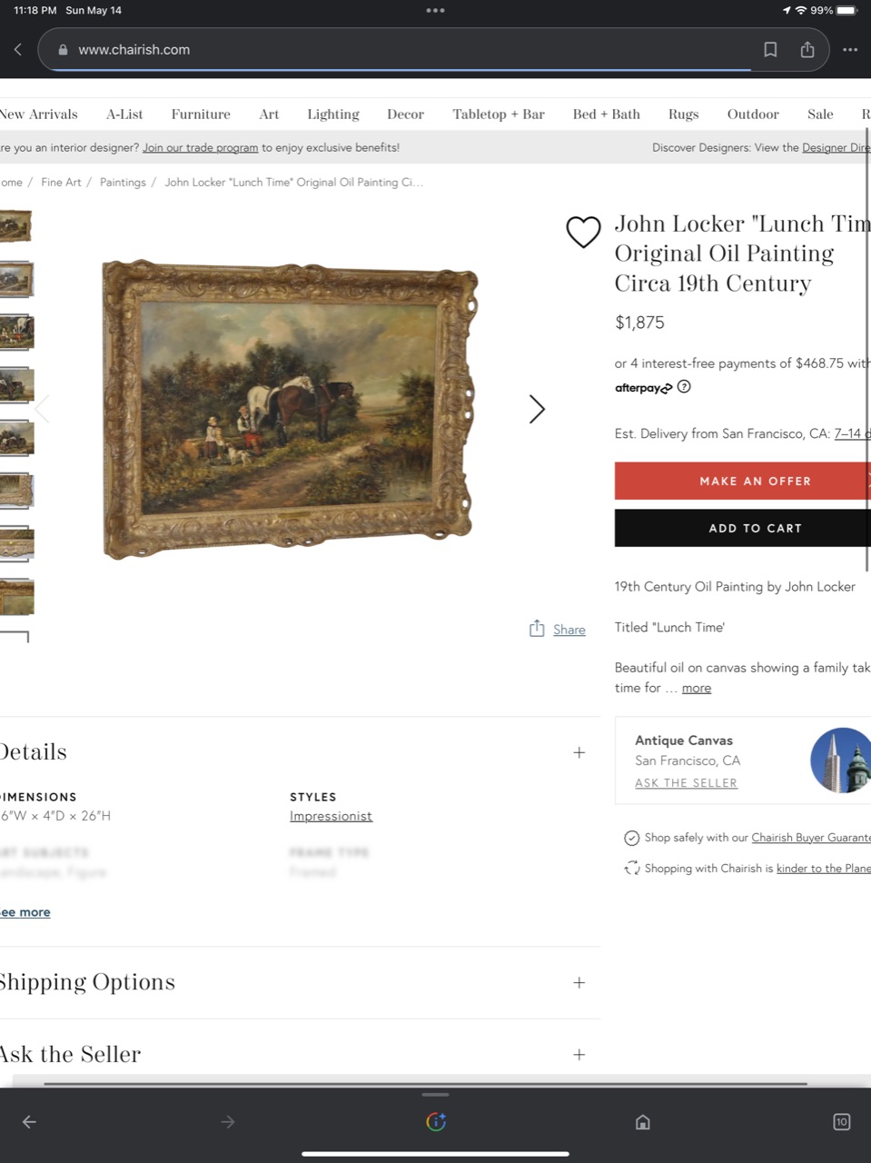Favorite the painting with the heart icon
Viewport: 871px width, 1163px height.
pyautogui.click(x=583, y=232)
